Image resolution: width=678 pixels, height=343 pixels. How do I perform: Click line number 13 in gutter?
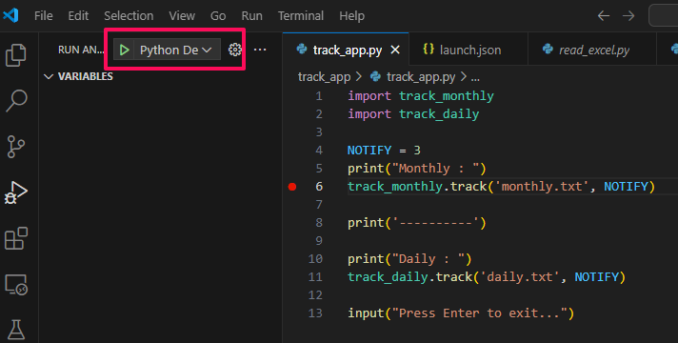coord(315,313)
